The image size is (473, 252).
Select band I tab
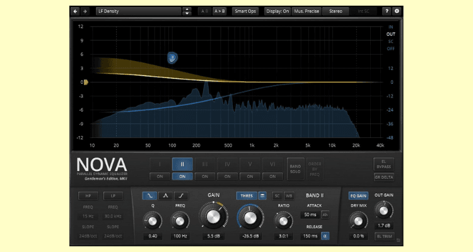pos(160,164)
